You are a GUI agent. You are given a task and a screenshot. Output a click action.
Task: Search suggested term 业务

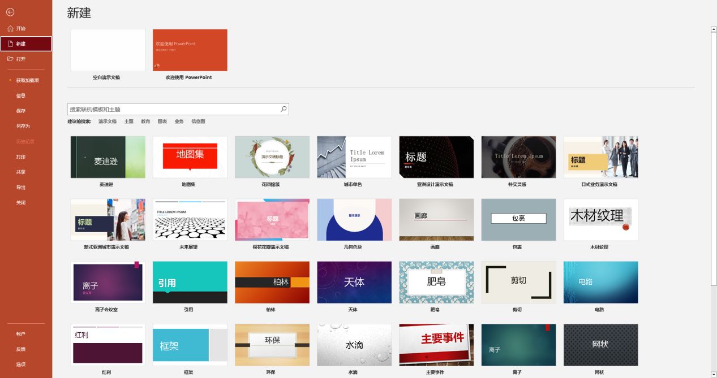179,121
